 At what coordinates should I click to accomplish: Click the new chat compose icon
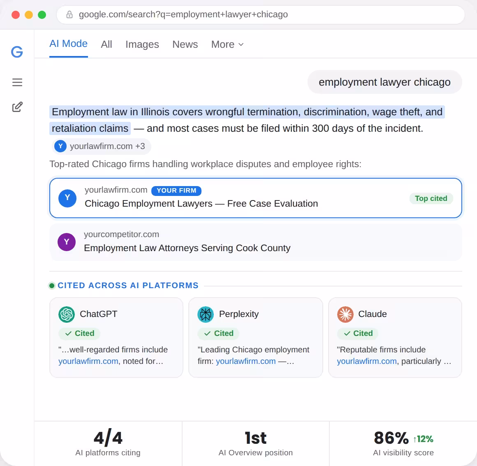[x=17, y=107]
